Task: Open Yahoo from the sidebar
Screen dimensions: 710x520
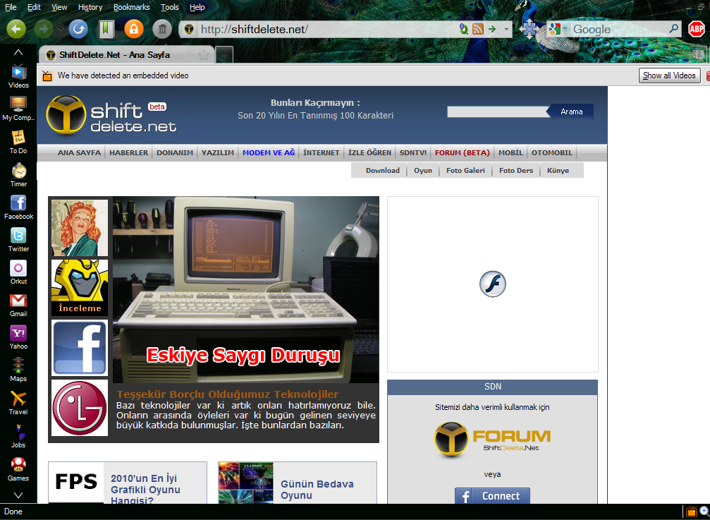Action: [18, 337]
